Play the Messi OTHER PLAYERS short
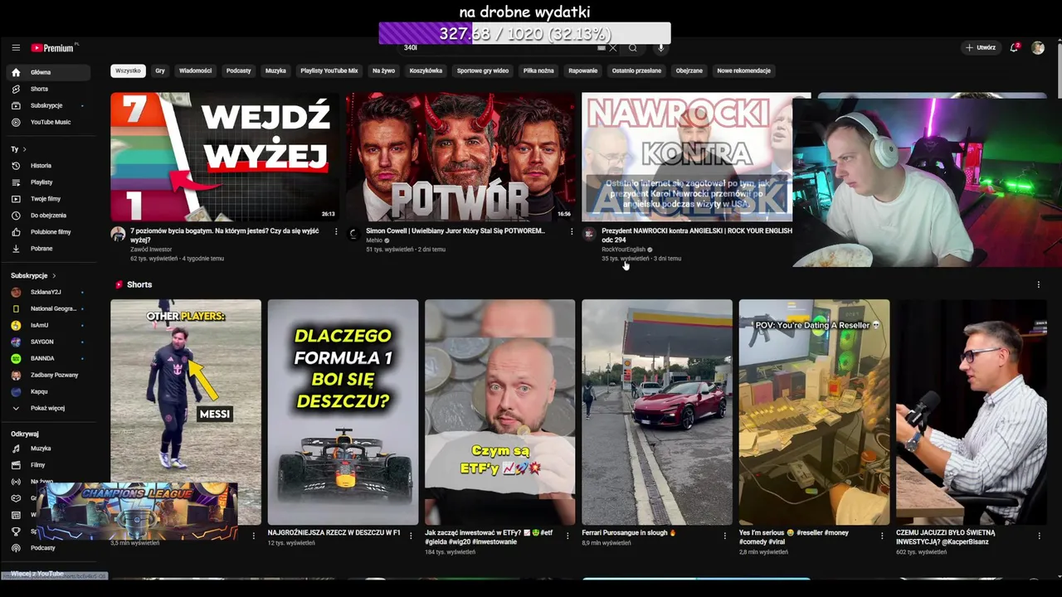The height and width of the screenshot is (597, 1062). click(186, 412)
